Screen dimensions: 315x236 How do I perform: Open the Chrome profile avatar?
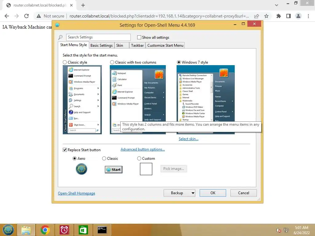(298, 16)
